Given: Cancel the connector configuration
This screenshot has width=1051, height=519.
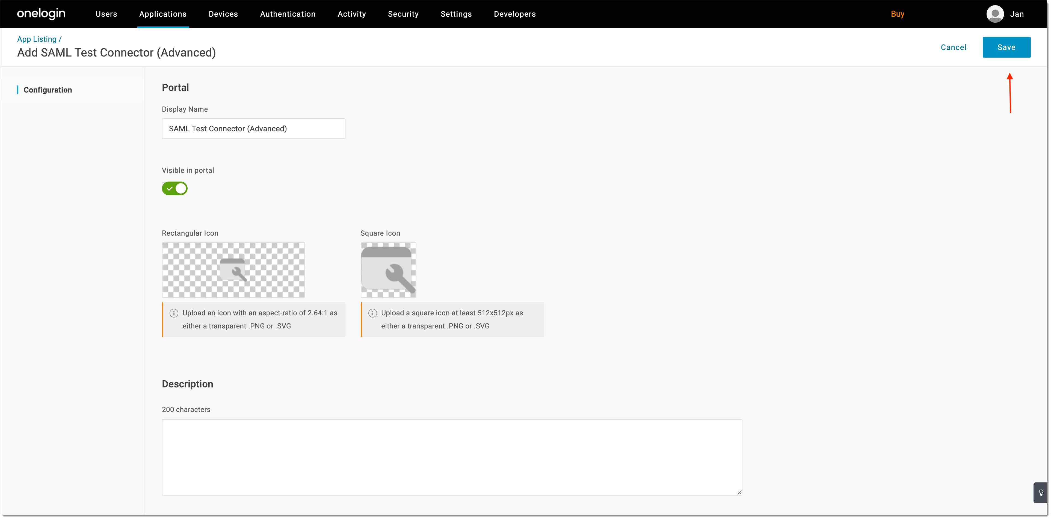Looking at the screenshot, I should coord(954,47).
